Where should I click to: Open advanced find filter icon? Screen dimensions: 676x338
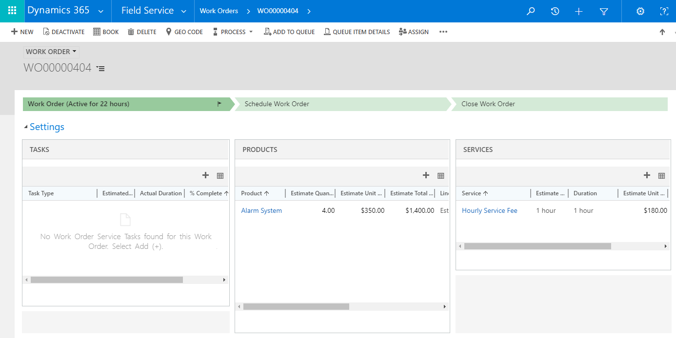pos(603,11)
